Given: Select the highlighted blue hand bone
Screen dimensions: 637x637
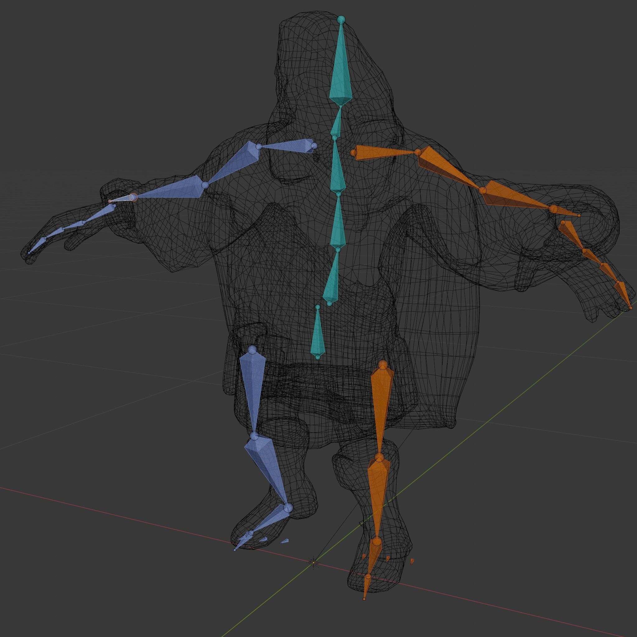Looking at the screenshot, I should pyautogui.click(x=123, y=198).
